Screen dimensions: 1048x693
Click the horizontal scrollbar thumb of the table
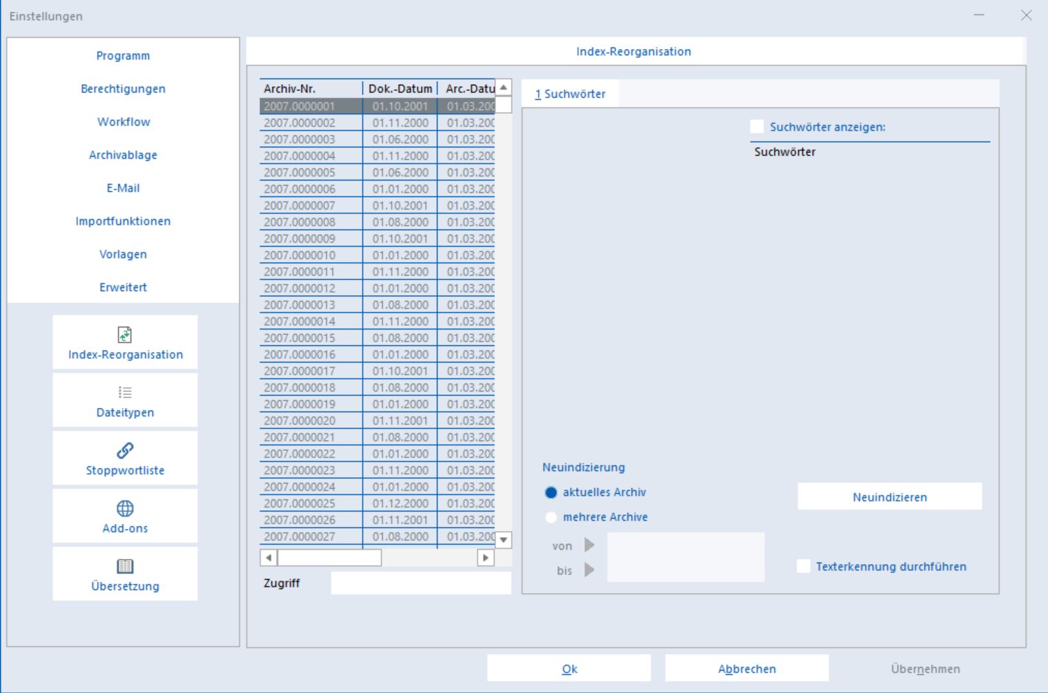tap(329, 557)
